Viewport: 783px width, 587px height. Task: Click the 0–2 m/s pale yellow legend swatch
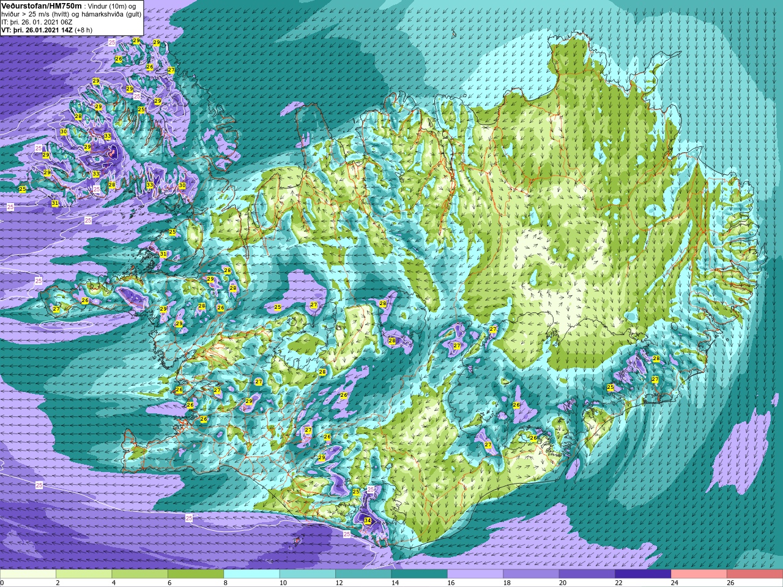28,574
